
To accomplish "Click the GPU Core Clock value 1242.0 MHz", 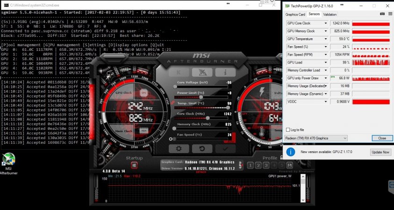I will pos(340,23).
